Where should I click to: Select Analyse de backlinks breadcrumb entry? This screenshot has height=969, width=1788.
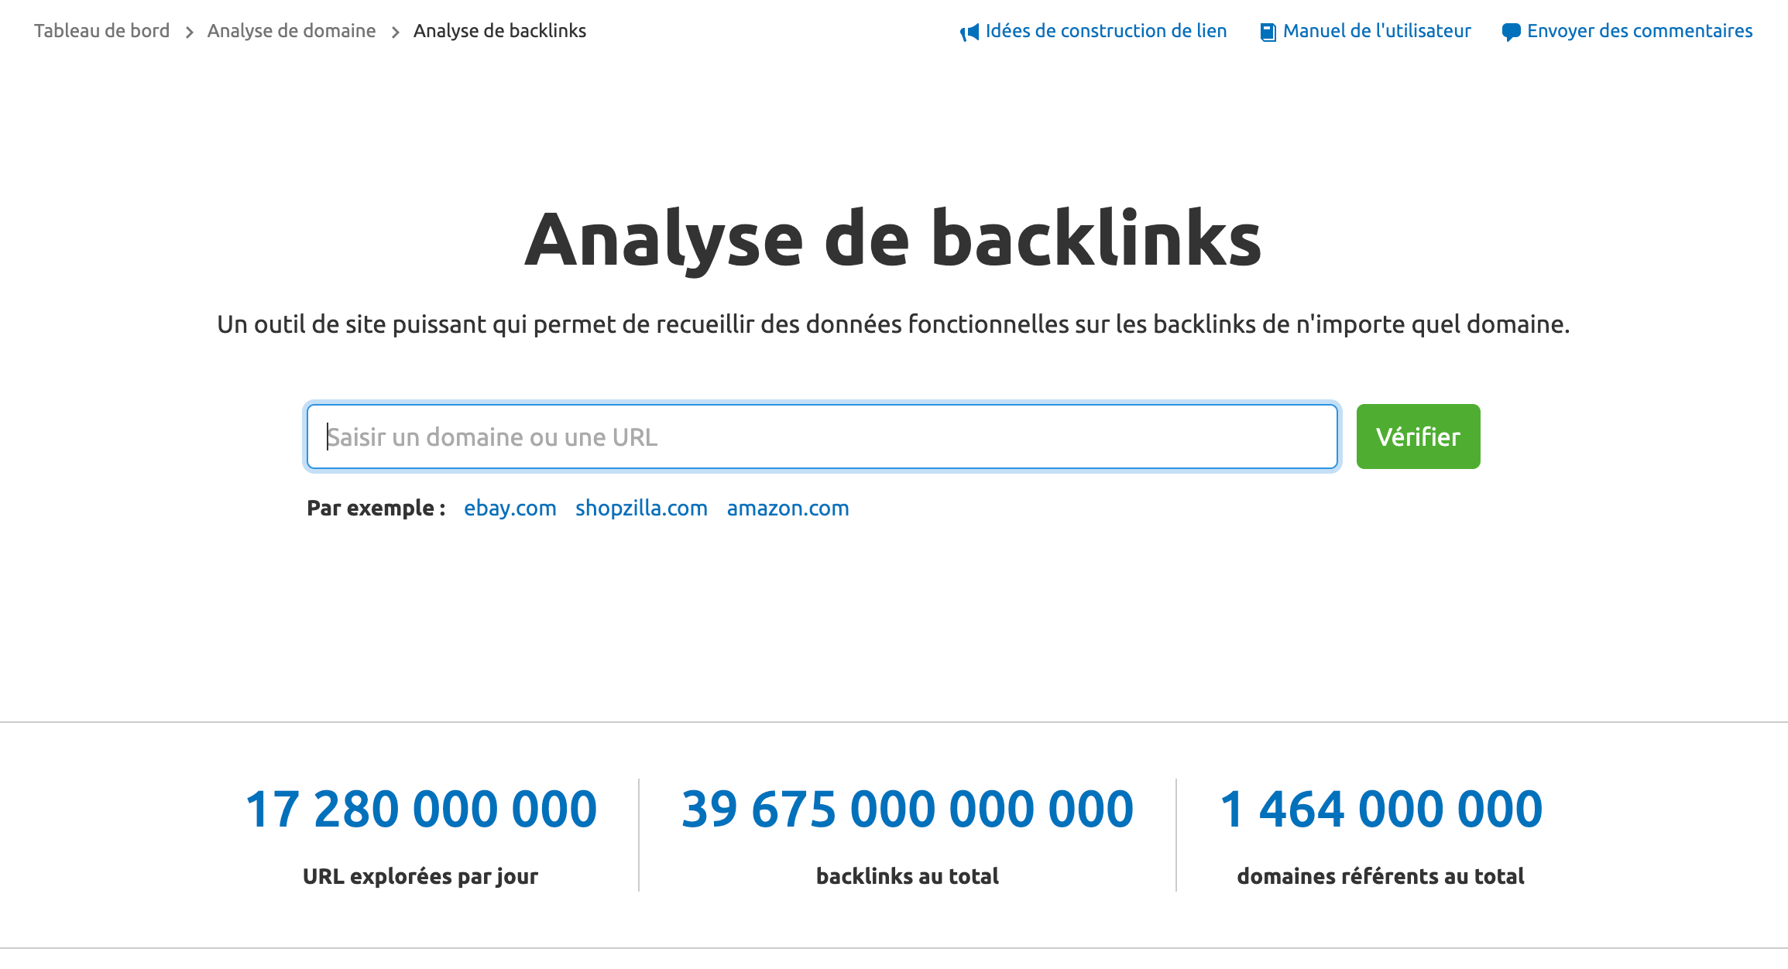(x=499, y=31)
